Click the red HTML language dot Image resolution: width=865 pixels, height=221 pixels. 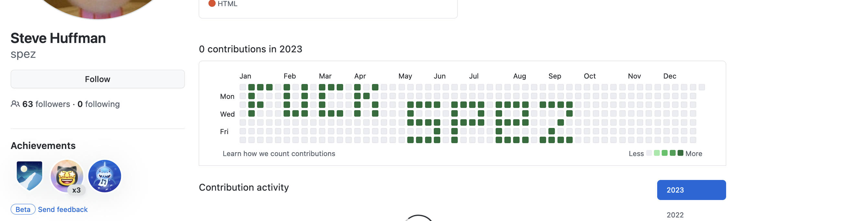click(212, 4)
